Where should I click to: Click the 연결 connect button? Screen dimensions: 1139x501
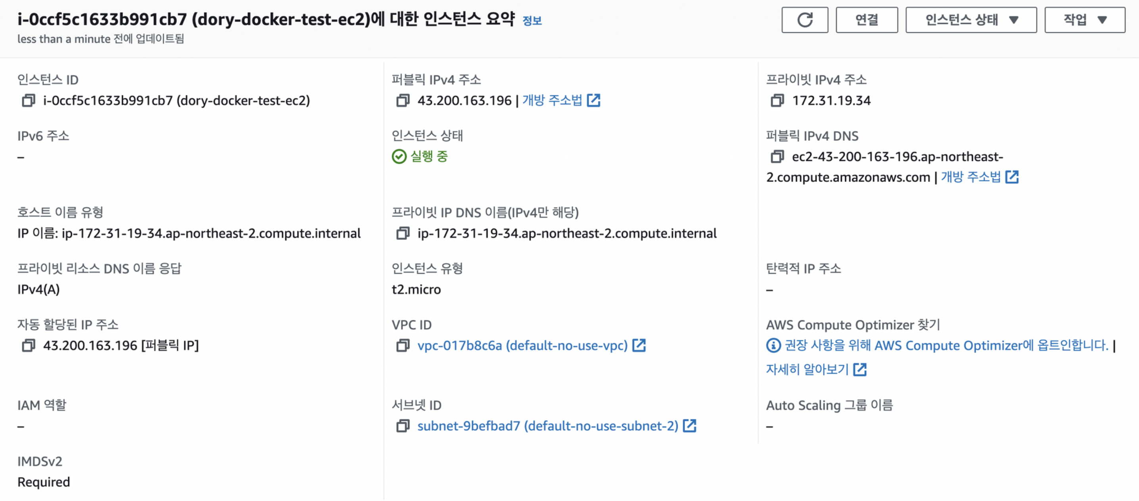click(x=867, y=20)
